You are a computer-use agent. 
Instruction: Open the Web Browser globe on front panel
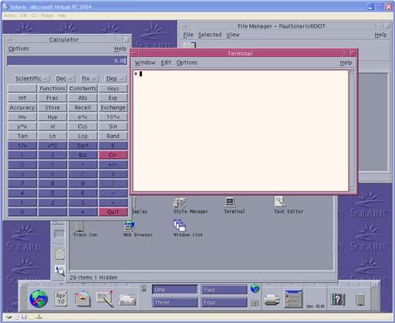pos(39,298)
